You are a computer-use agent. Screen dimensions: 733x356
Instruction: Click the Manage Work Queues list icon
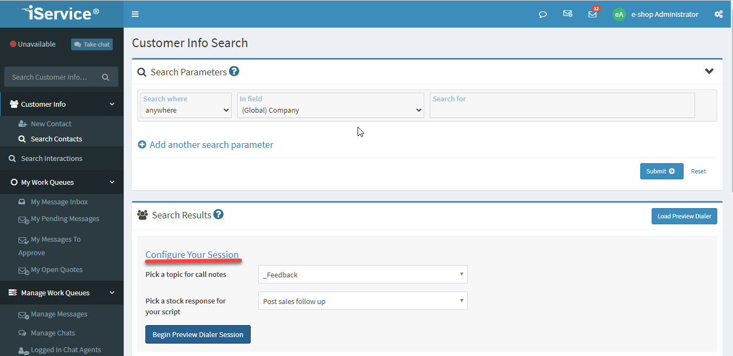pyautogui.click(x=12, y=293)
